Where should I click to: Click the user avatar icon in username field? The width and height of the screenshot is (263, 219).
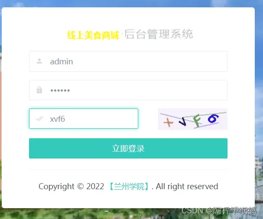tap(39, 61)
